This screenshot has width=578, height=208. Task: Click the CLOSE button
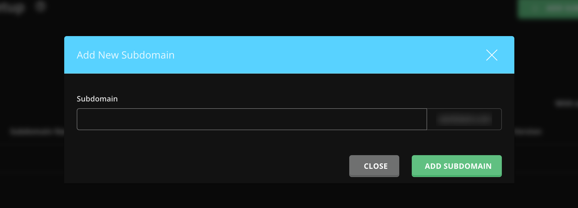coord(374,166)
